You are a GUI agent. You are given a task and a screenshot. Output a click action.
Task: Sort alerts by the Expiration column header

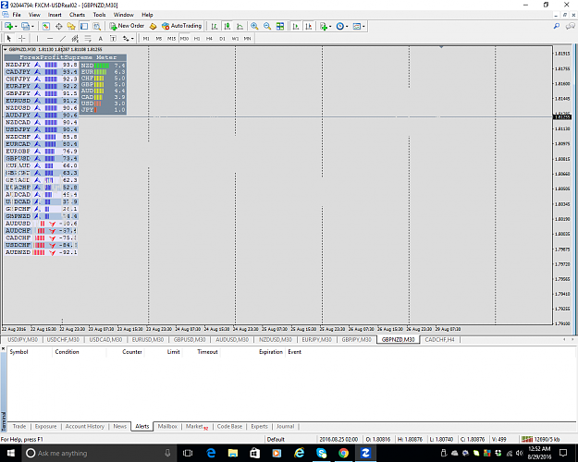click(271, 352)
